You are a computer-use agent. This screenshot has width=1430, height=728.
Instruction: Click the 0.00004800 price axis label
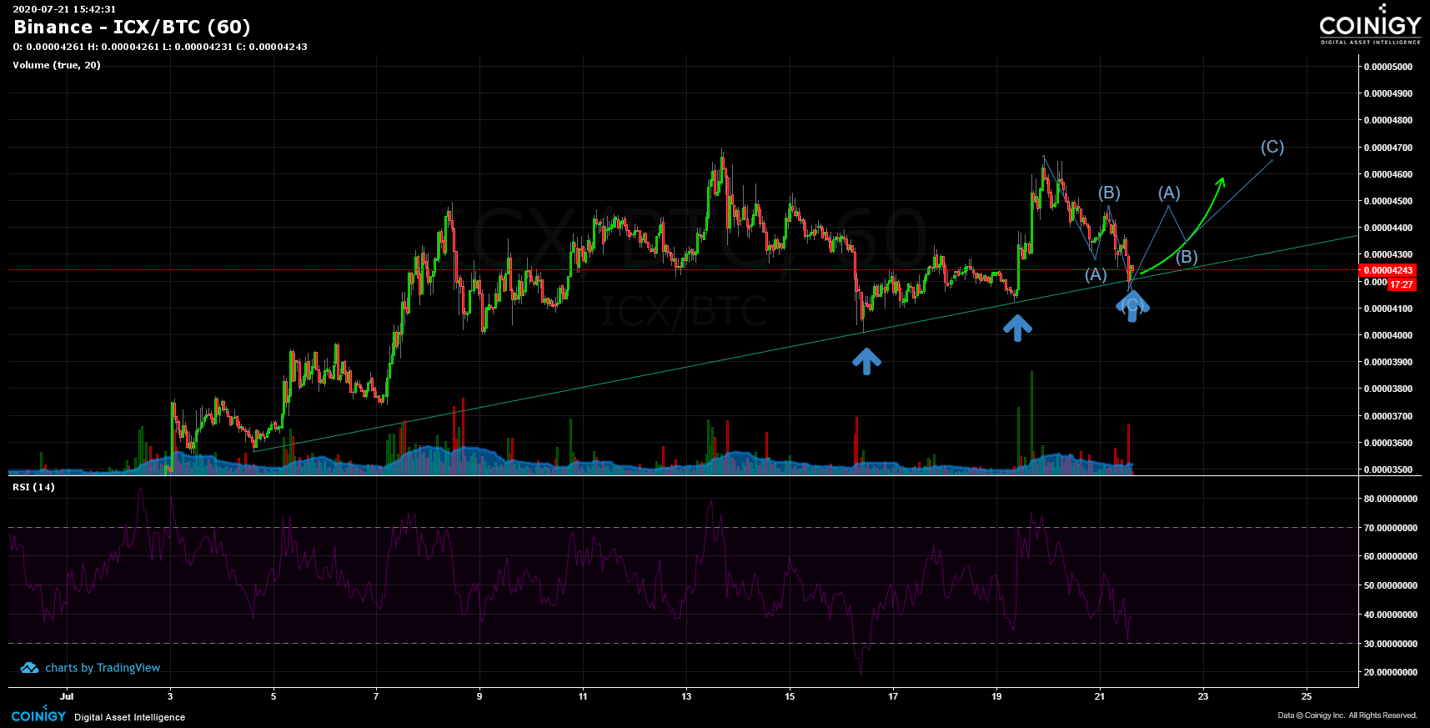(1388, 120)
